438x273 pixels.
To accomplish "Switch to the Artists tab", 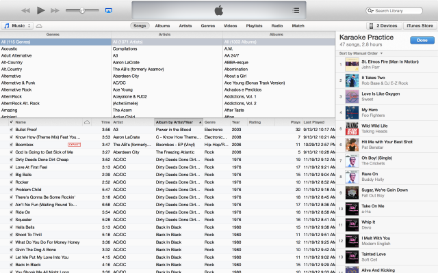I will coord(185,26).
